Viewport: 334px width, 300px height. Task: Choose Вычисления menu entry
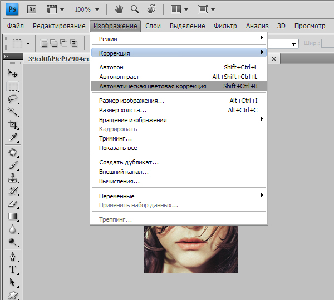[x=179, y=181]
